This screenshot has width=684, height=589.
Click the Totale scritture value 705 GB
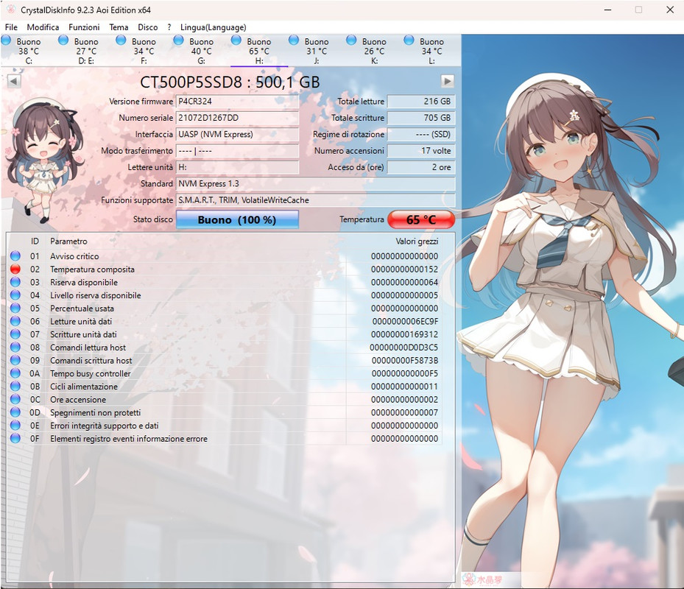tap(421, 118)
